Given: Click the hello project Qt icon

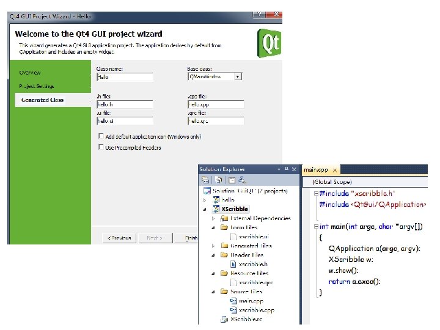Looking at the screenshot, I should coord(216,200).
